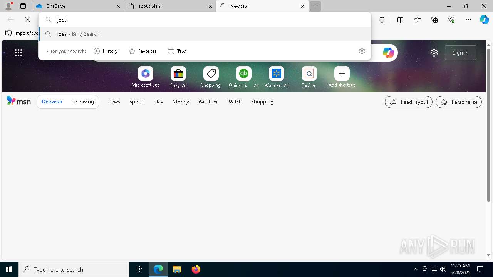The image size is (493, 277).
Task: Switch to the about:blank tab
Action: click(x=170, y=6)
